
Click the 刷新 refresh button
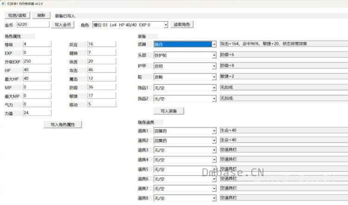41,15
